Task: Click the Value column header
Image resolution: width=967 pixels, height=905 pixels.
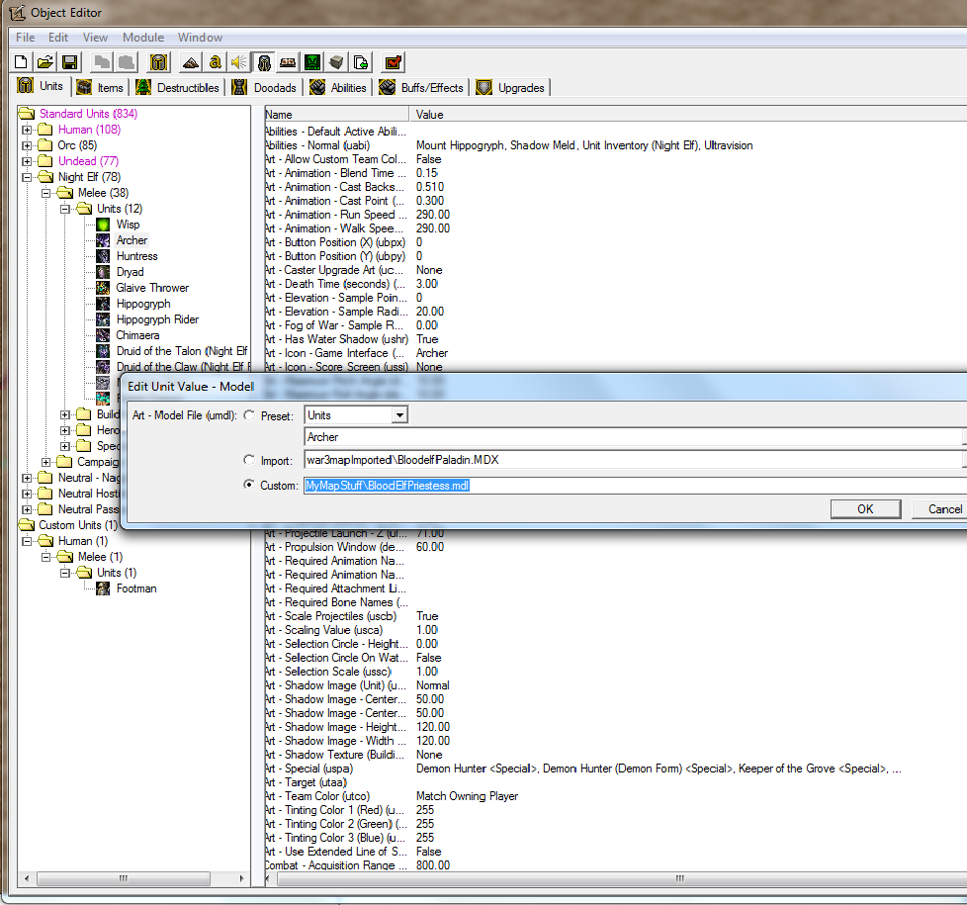Action: click(x=688, y=114)
